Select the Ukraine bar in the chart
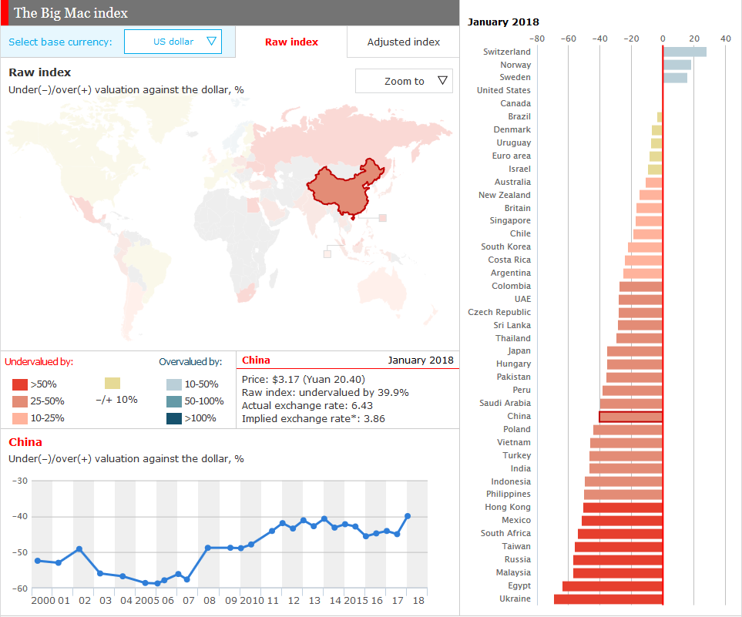The height and width of the screenshot is (617, 742). click(x=608, y=599)
